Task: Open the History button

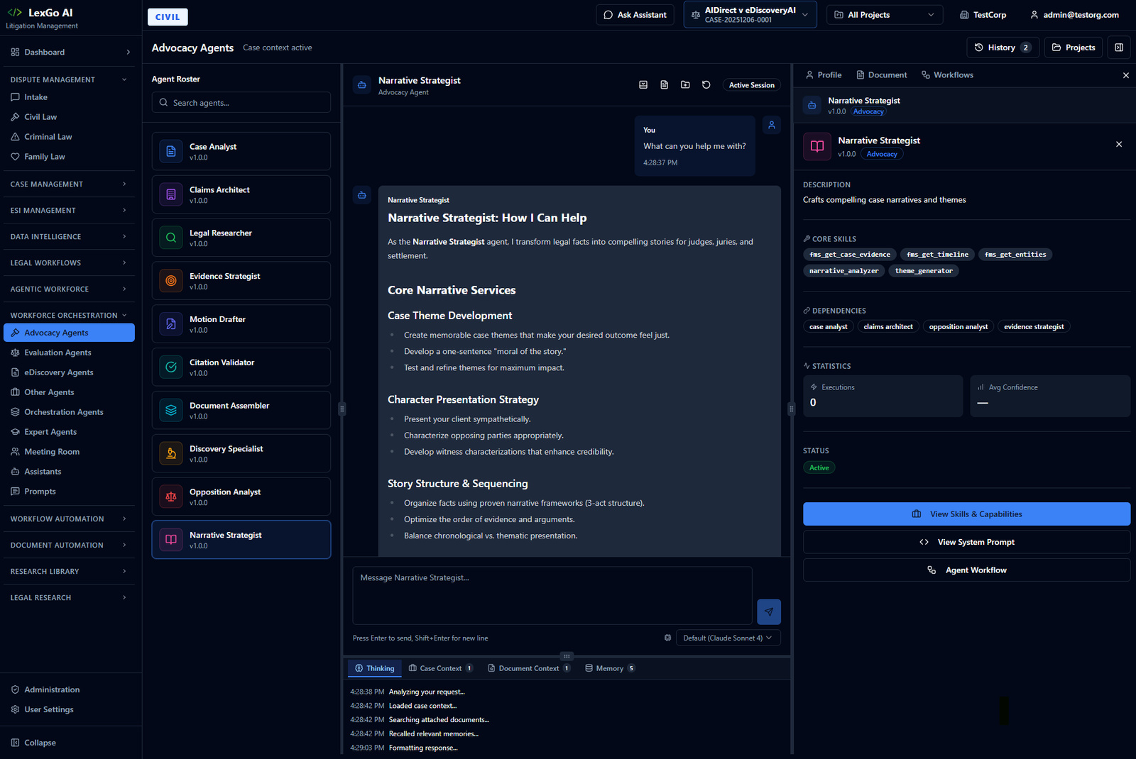Action: click(1003, 48)
